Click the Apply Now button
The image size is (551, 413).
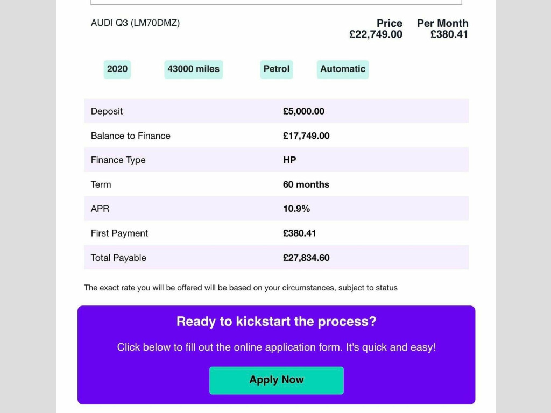pos(276,380)
